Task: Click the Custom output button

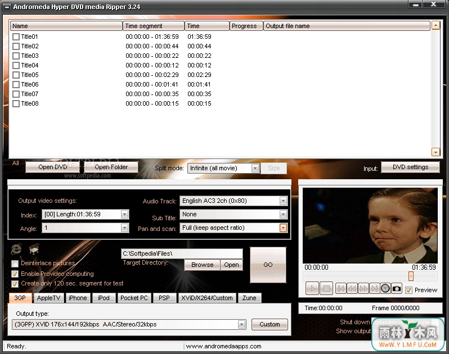Action: point(270,325)
